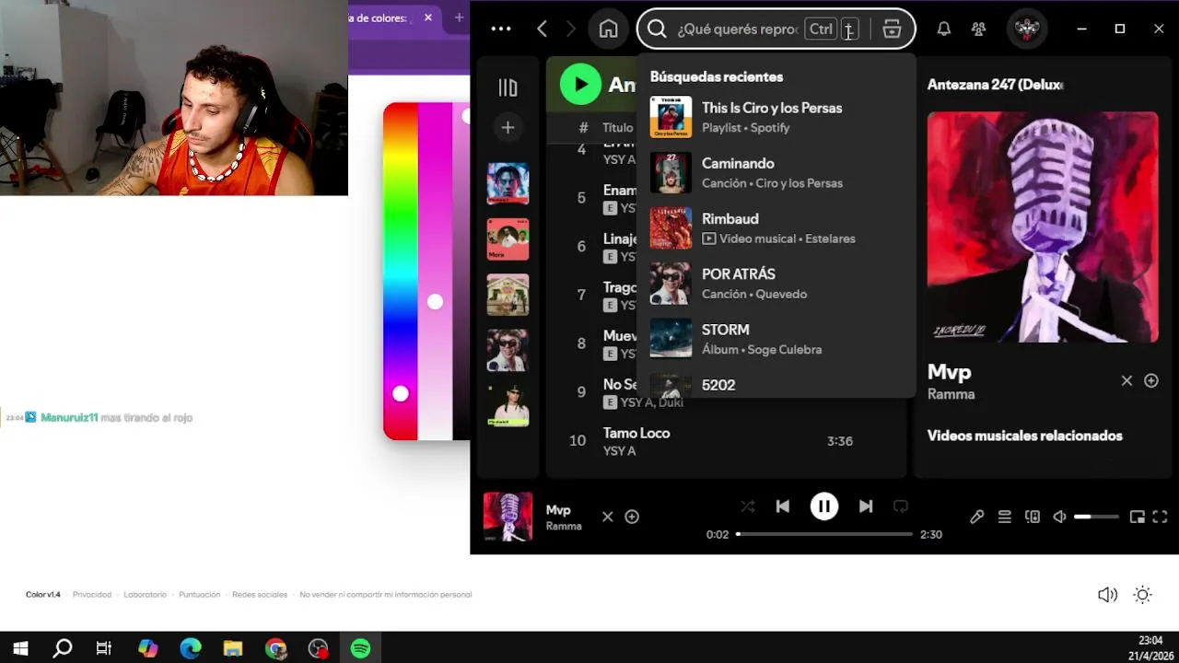This screenshot has width=1179, height=663.
Task: Open recent search 5202
Action: pyautogui.click(x=776, y=385)
